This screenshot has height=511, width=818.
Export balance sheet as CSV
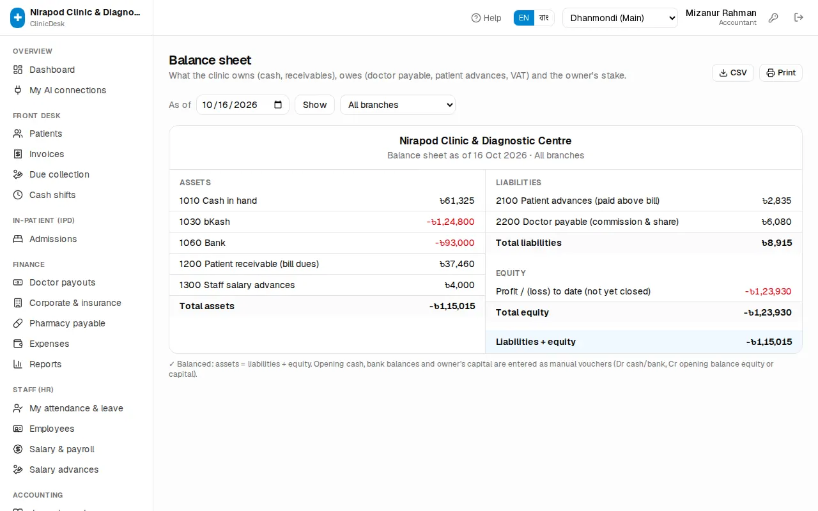point(733,73)
